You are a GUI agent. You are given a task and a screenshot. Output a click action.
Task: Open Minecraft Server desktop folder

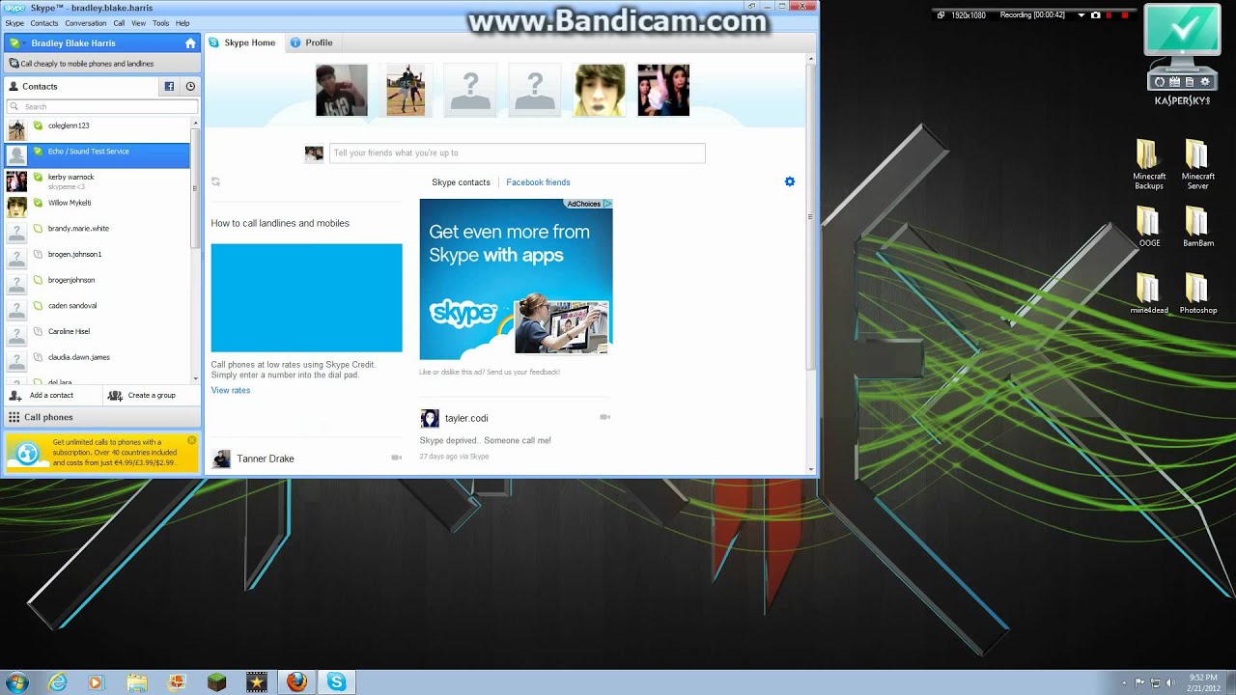[x=1197, y=164]
